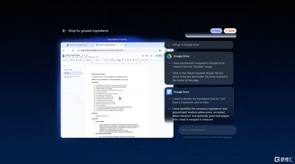Open the View menu

pyautogui.click(x=73, y=57)
